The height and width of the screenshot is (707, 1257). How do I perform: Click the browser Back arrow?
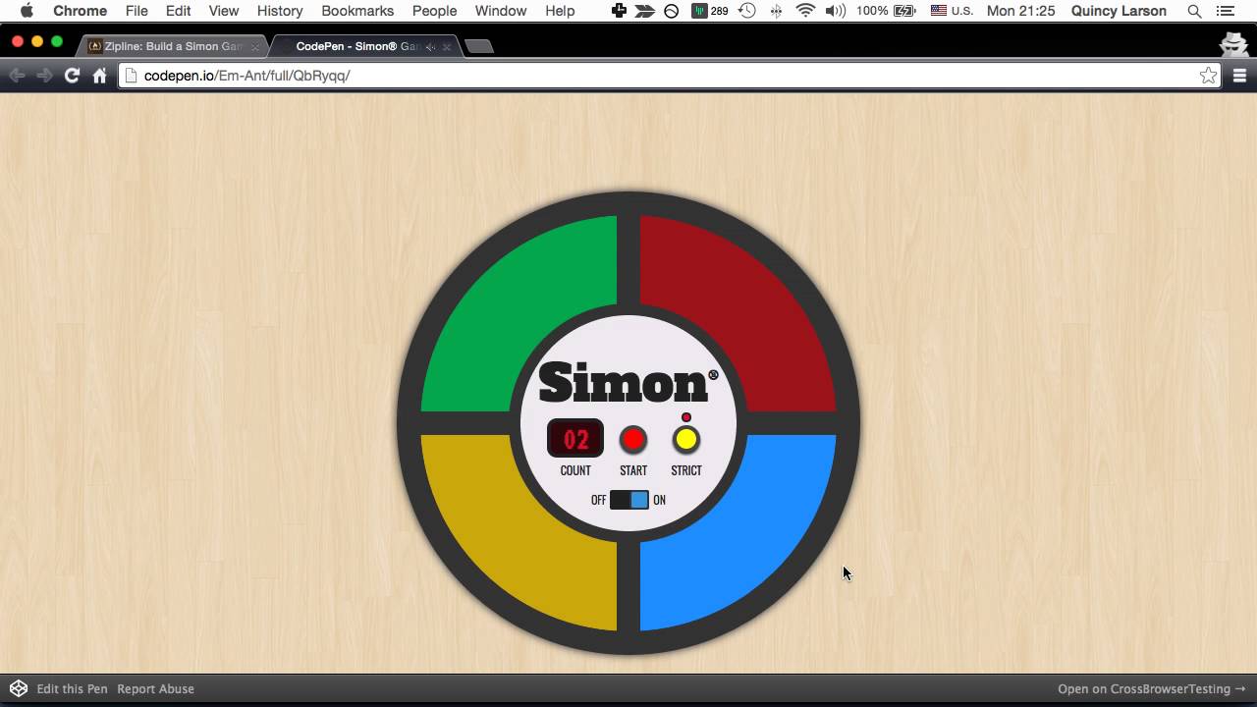17,76
